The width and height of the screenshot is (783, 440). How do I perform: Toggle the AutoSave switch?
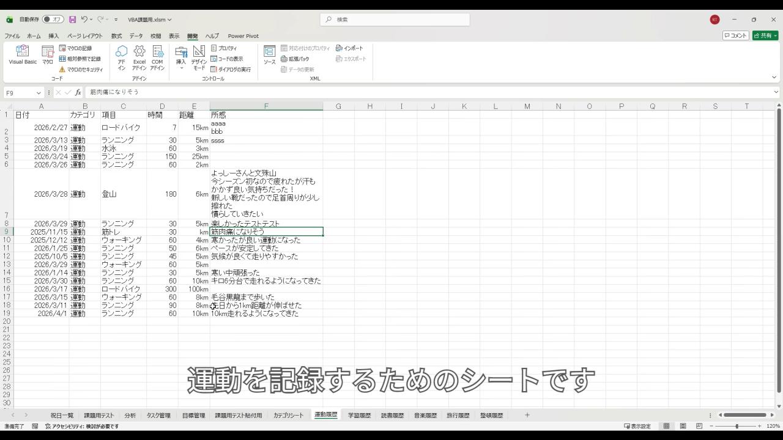click(x=53, y=20)
